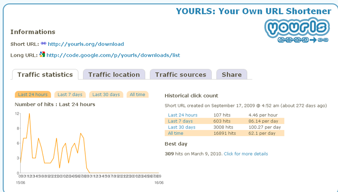Click Last 24 hours in click count table

(183, 115)
